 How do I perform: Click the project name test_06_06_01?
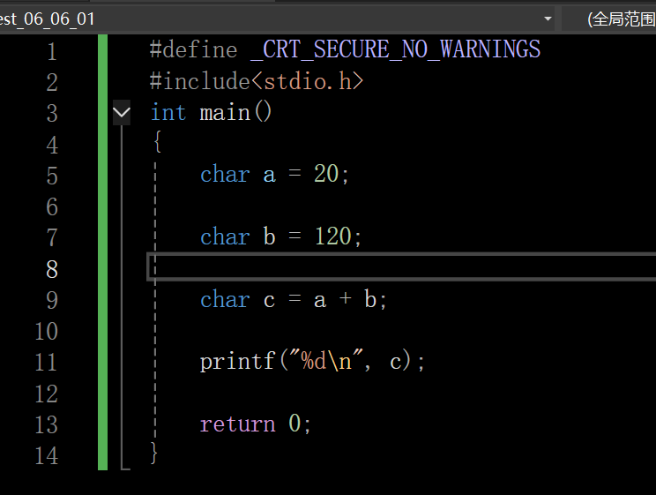click(x=47, y=19)
